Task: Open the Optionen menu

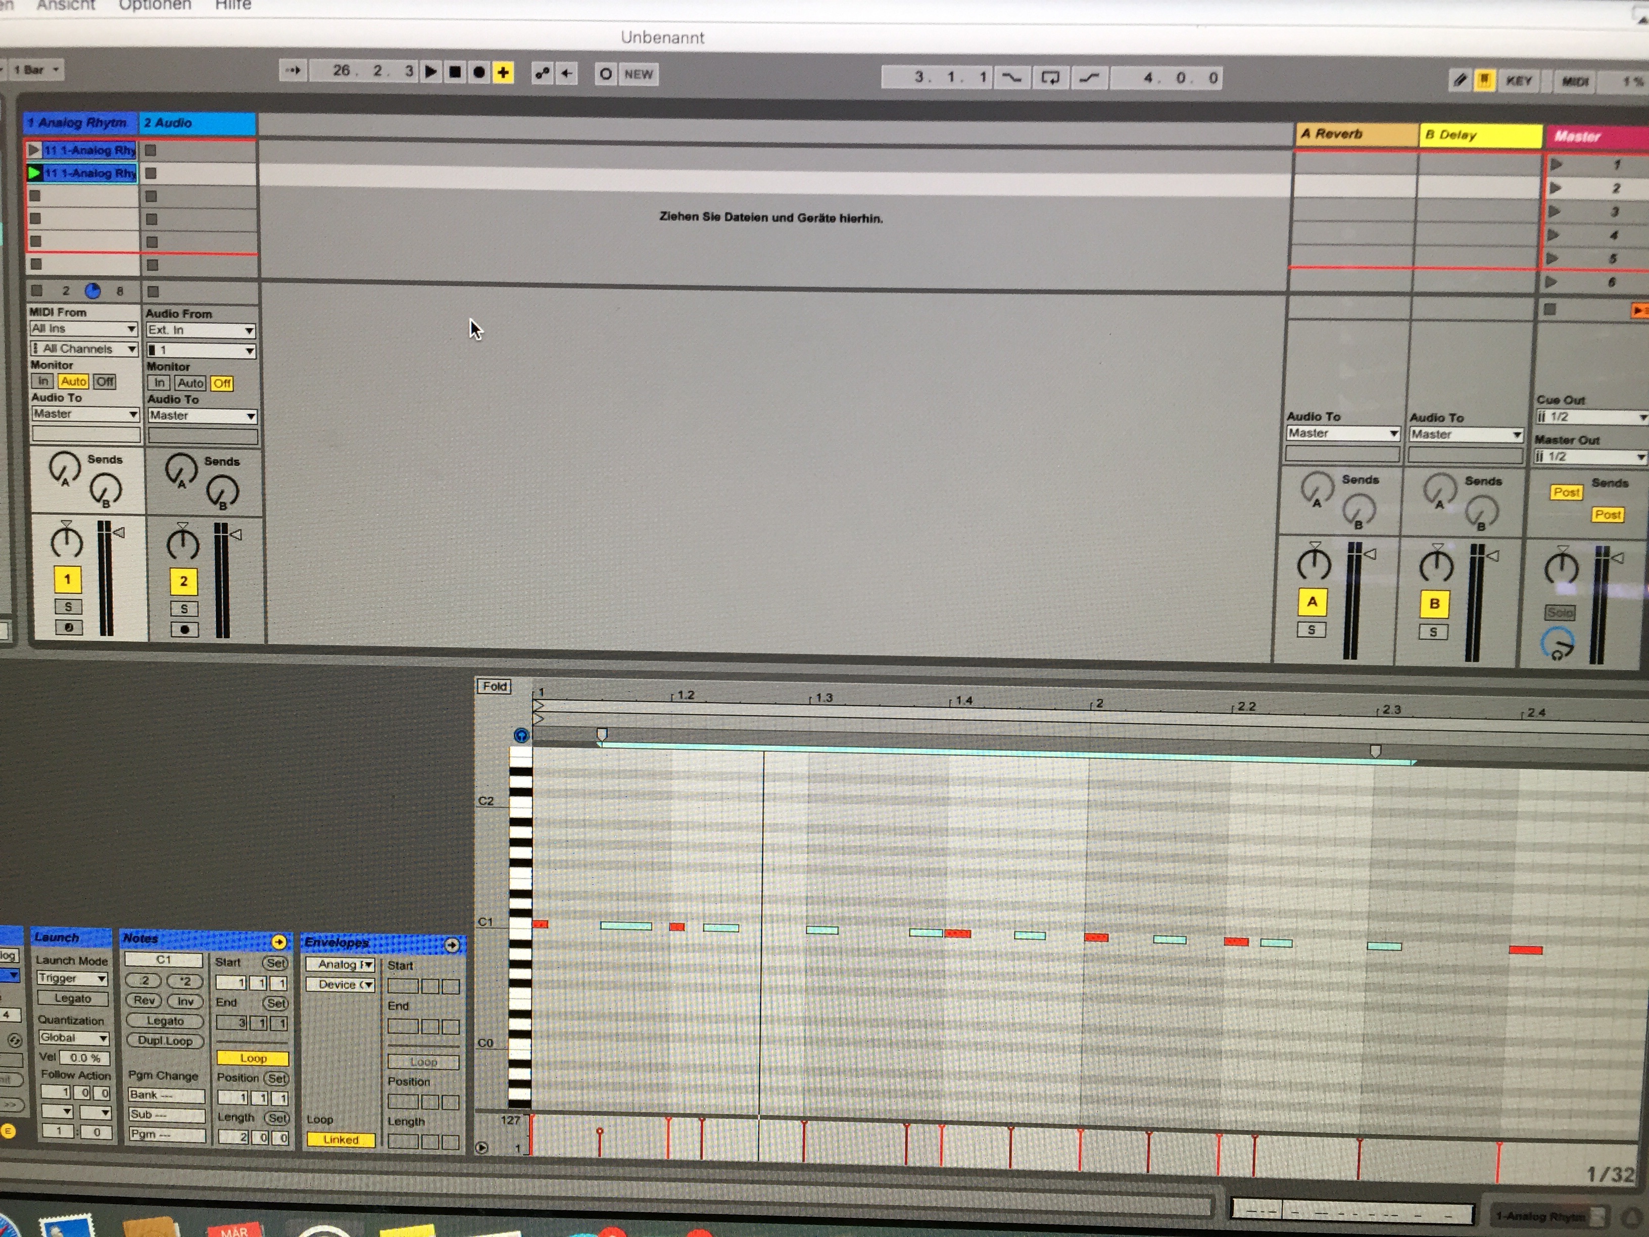Action: pos(155,5)
